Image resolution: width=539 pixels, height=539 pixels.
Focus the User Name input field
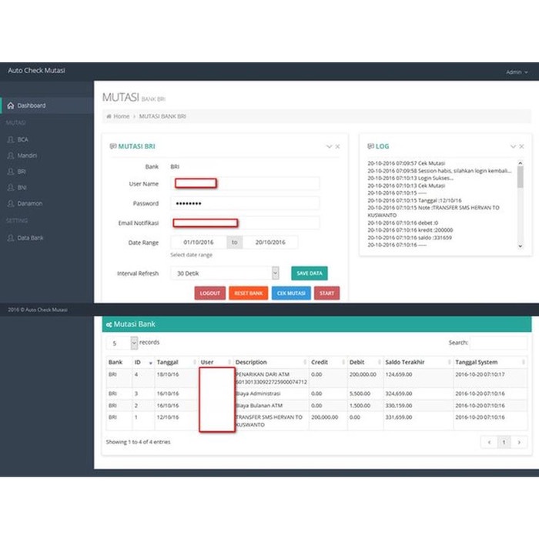point(245,183)
